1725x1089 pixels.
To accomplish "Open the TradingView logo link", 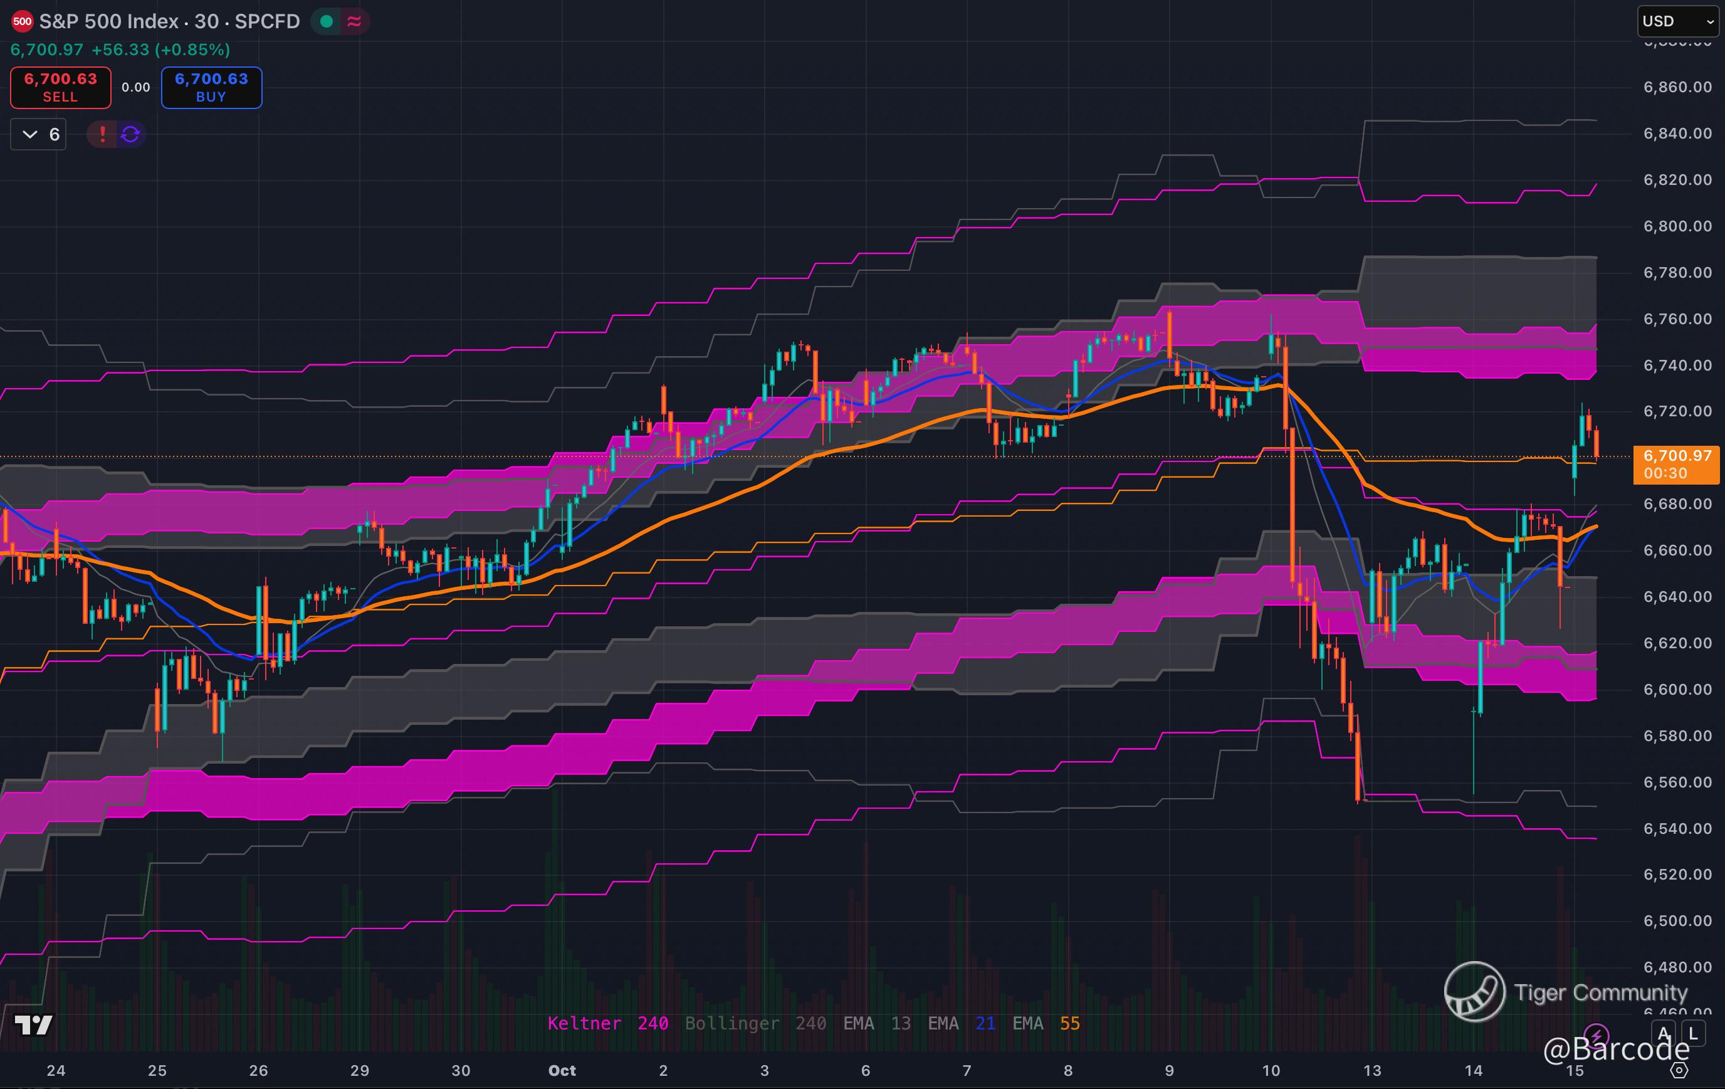I will [x=34, y=1024].
